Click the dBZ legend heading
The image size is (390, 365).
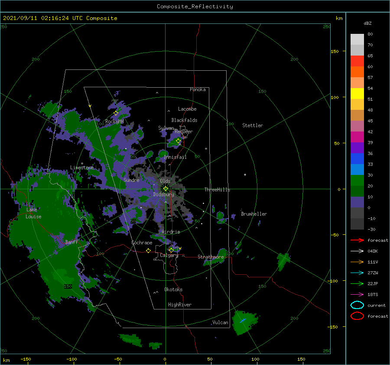pyautogui.click(x=367, y=23)
